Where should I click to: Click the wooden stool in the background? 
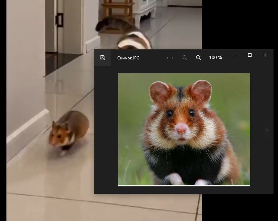click(118, 9)
